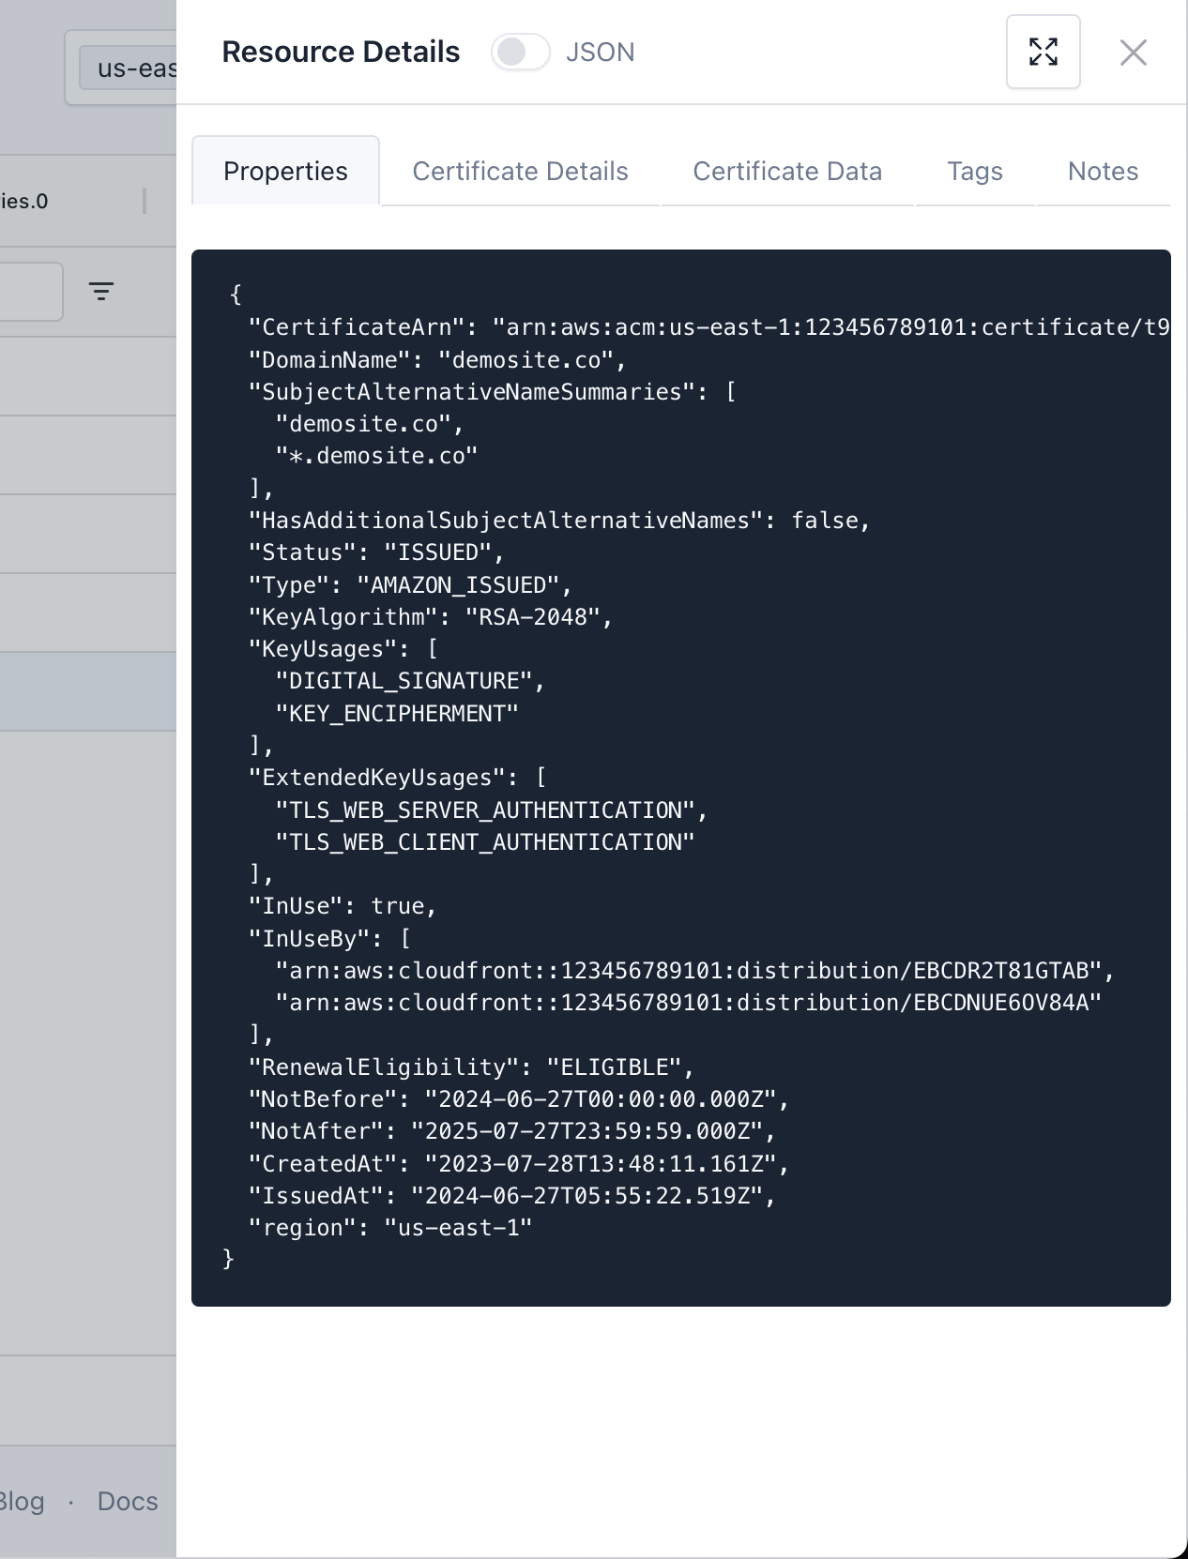Click the "region": "us-east-1" line
Viewport: 1188px width, 1559px height.
[x=389, y=1228]
